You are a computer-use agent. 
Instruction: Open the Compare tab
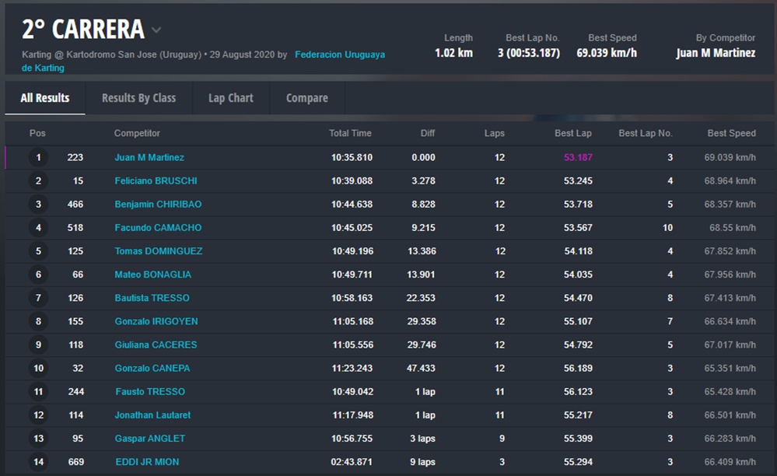point(306,98)
